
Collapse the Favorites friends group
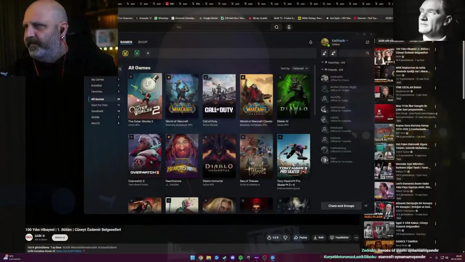(x=322, y=63)
